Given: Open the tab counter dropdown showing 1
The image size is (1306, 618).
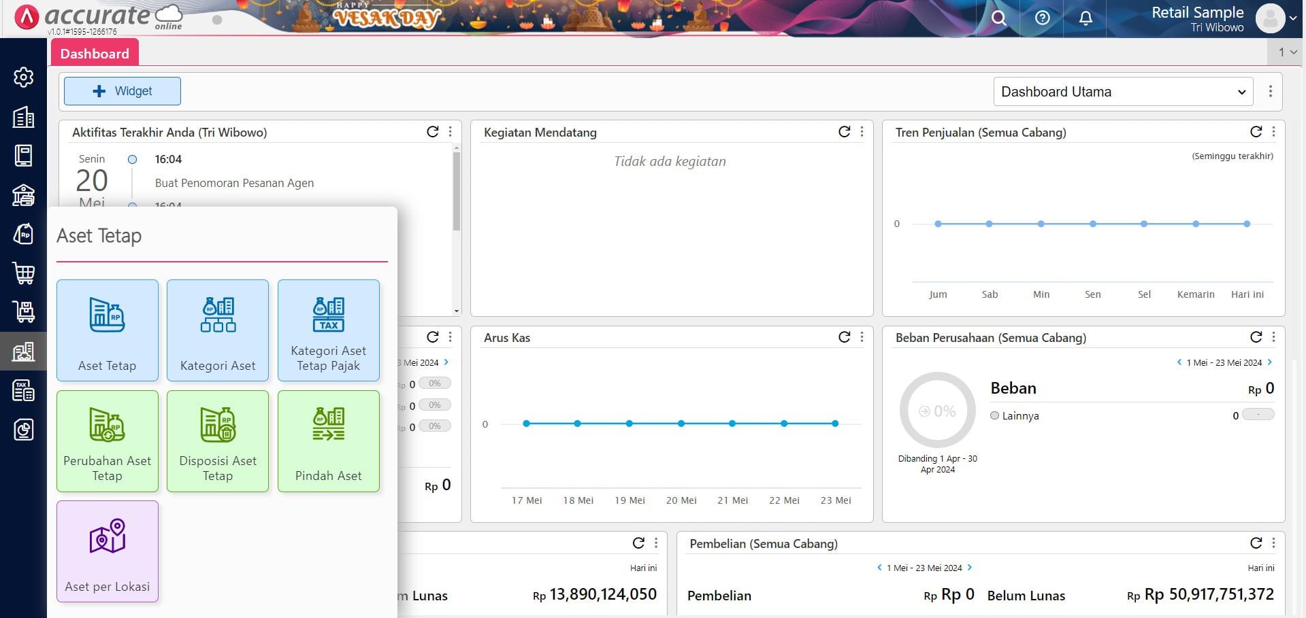Looking at the screenshot, I should [x=1284, y=52].
